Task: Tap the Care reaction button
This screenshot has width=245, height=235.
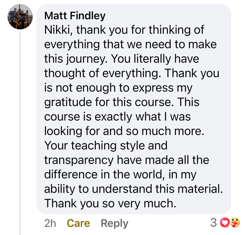Action: pos(78,223)
